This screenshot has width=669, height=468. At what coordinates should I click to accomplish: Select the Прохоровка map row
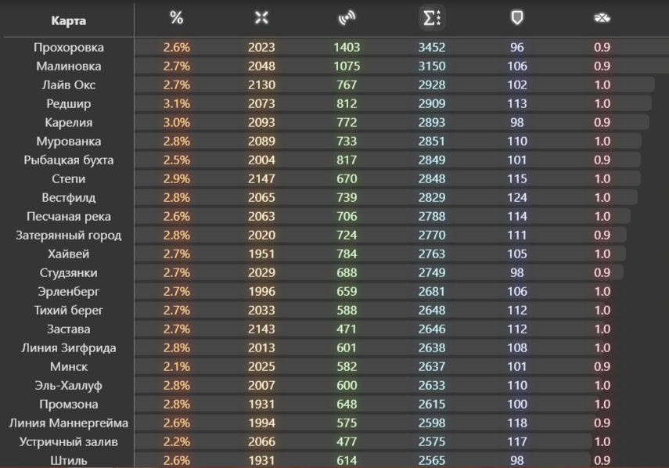pos(69,48)
